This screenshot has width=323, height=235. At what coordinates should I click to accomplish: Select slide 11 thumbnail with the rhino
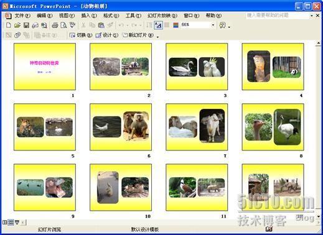[197, 188]
